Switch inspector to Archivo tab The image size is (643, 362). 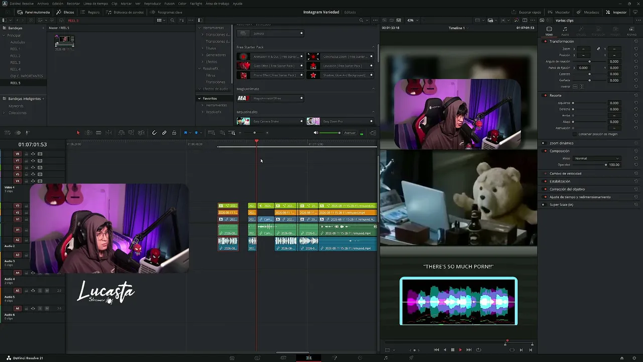tap(631, 31)
